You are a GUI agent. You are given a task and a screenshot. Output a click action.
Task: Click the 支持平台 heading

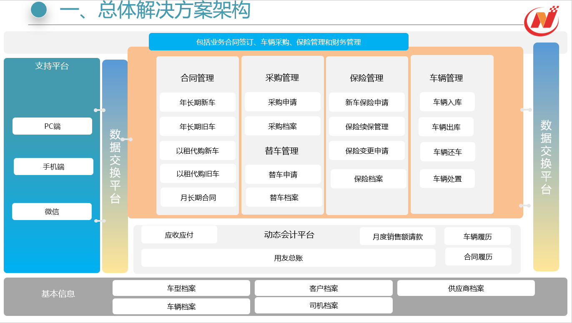tap(52, 65)
